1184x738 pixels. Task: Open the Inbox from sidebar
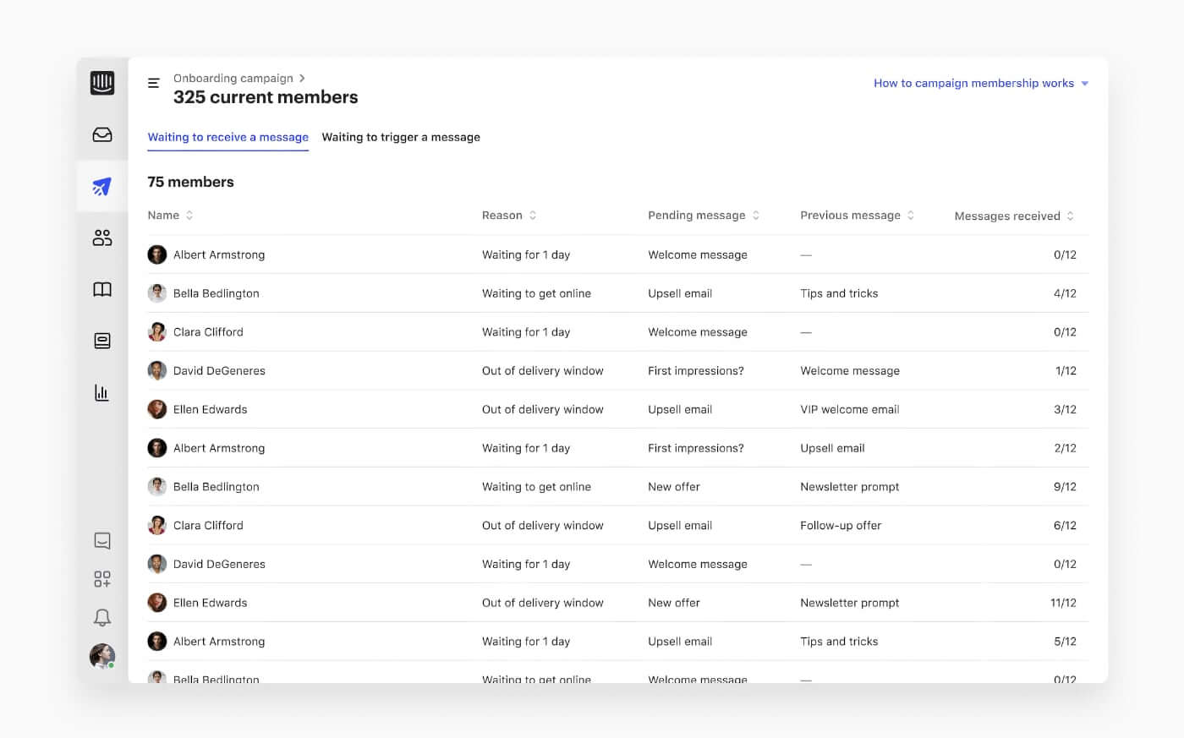coord(102,134)
